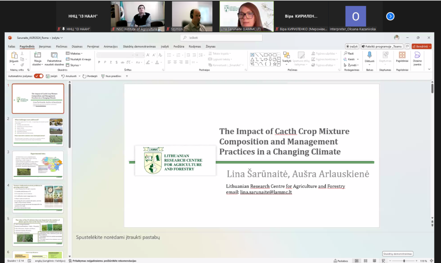The height and width of the screenshot is (263, 441).
Task: Start slideshow from status bar icon
Action: click(x=382, y=260)
